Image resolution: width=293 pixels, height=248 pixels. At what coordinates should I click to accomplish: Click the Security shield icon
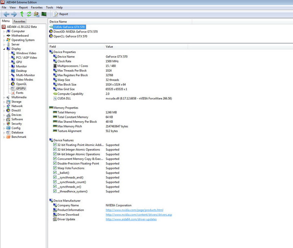point(8,124)
